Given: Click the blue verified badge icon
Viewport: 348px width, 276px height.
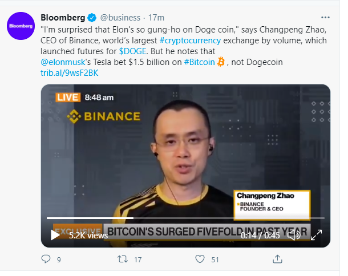Looking at the screenshot, I should (92, 18).
